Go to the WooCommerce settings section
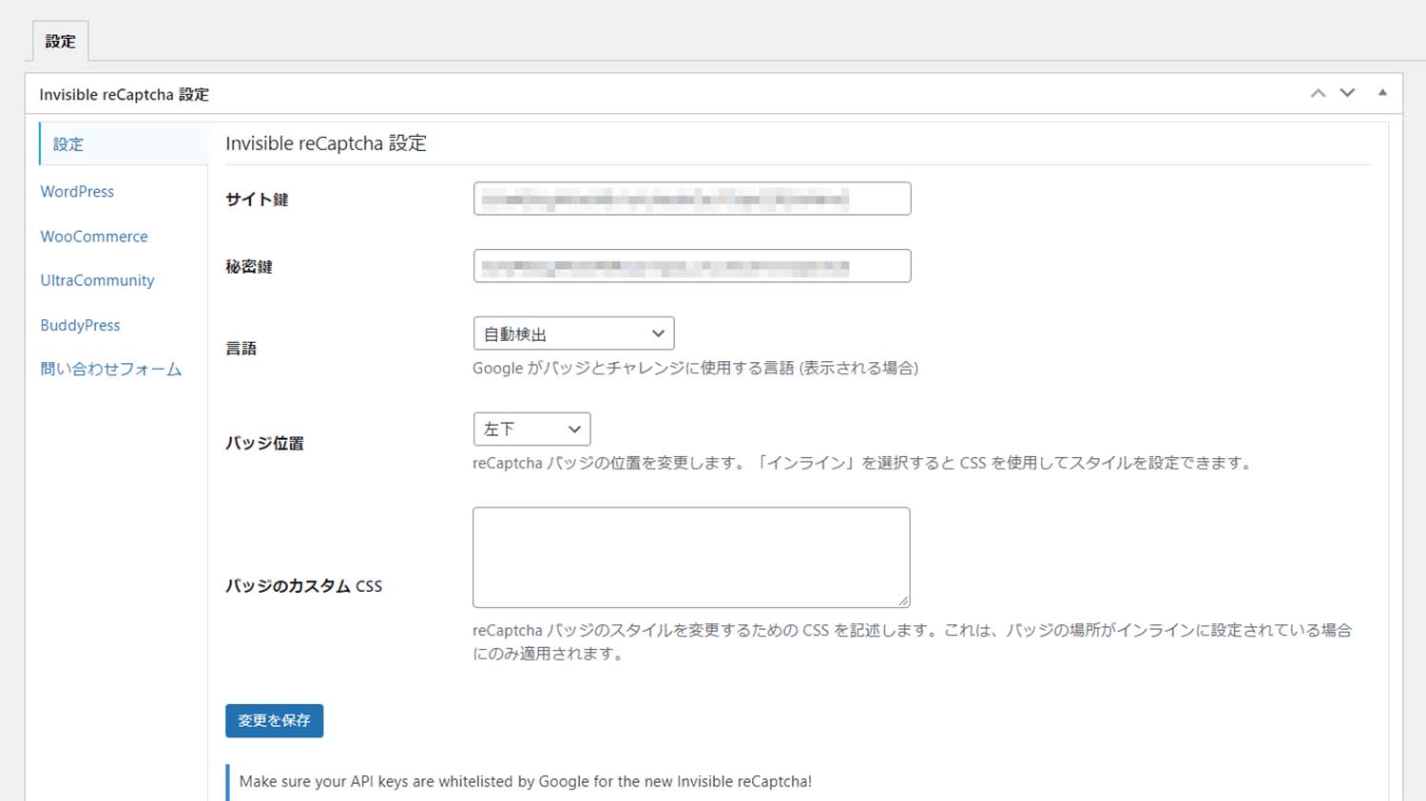1426x801 pixels. (x=94, y=237)
